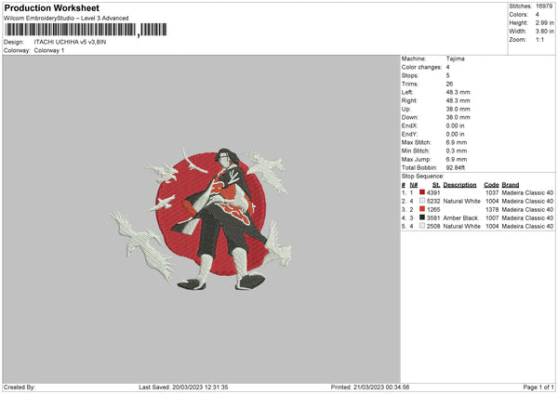558x394 pixels.
Task: Select the 'Production Worksheet' heading
Action: click(x=52, y=7)
